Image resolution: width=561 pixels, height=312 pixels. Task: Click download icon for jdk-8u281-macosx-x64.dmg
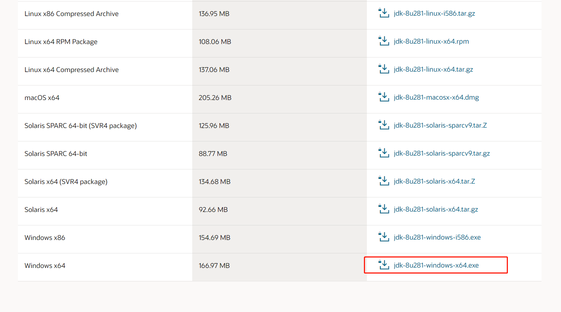[x=384, y=97]
